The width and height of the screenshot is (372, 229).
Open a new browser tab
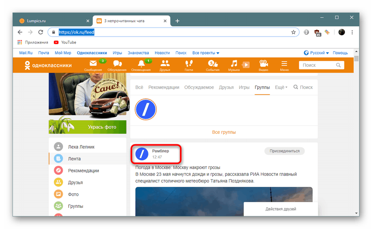[177, 21]
